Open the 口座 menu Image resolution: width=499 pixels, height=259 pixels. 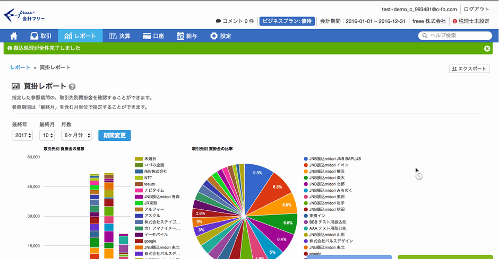click(x=153, y=36)
